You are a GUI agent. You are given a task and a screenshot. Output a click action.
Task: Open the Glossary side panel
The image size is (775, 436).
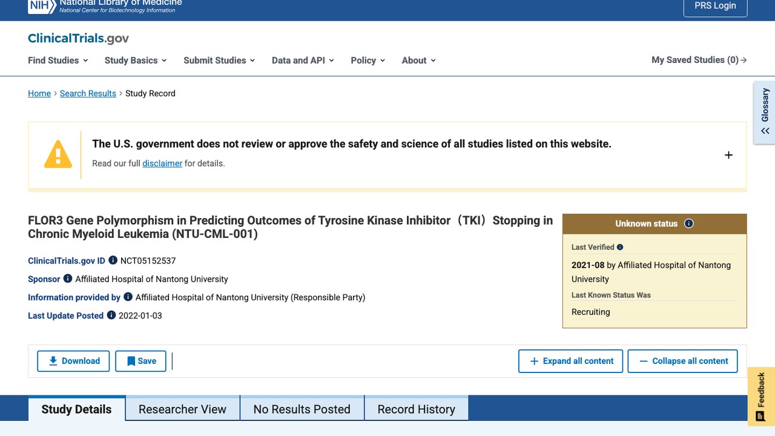(x=765, y=113)
